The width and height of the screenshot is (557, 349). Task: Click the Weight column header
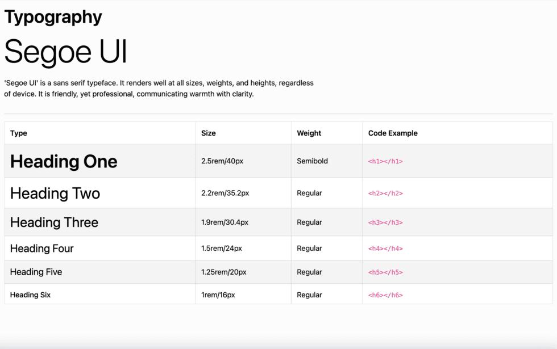coord(309,133)
